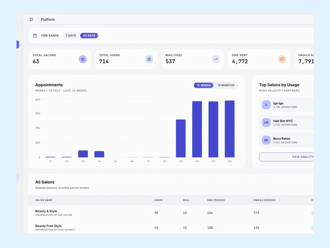Open the Beauty & Style salon row

pyautogui.click(x=171, y=213)
